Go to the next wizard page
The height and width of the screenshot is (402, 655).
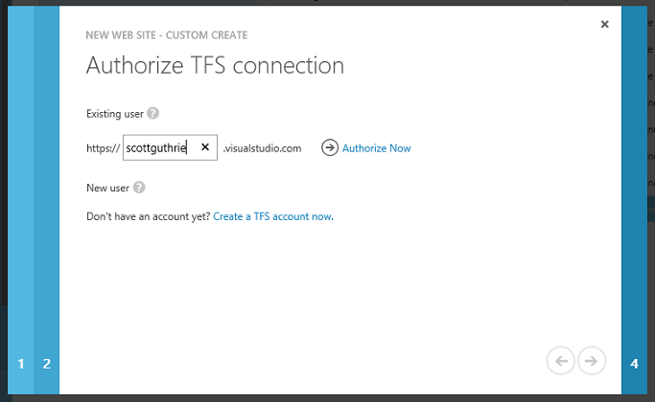click(x=592, y=360)
